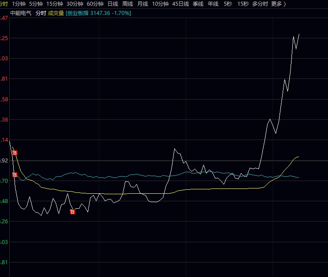Screen dimensions: 328x277
Task: Select the 15分钟 period tab
Action: (x=55, y=4)
